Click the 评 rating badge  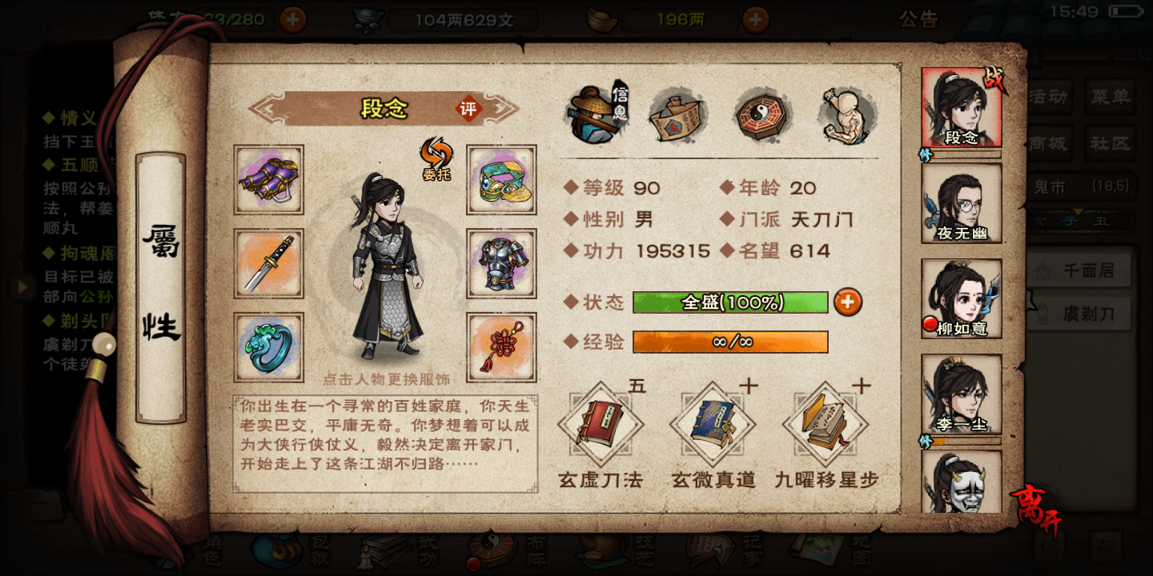[x=468, y=110]
